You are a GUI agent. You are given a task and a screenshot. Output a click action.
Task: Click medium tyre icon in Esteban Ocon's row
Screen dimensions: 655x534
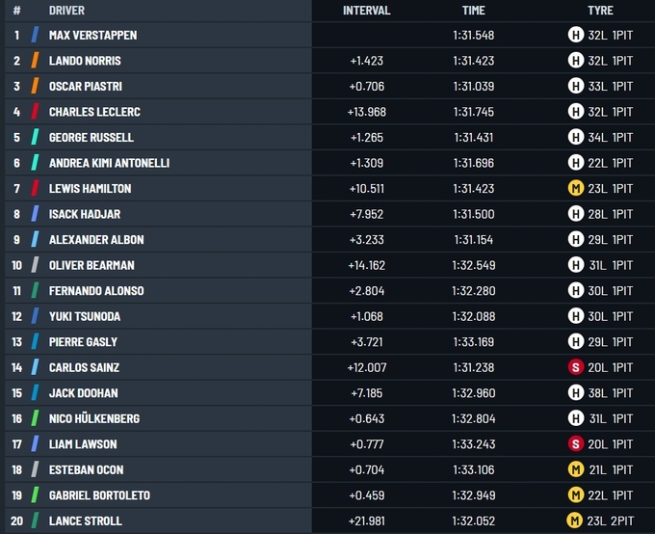(x=576, y=469)
